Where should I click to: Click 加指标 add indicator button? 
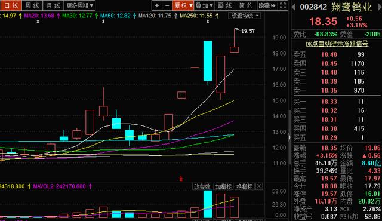(223, 186)
